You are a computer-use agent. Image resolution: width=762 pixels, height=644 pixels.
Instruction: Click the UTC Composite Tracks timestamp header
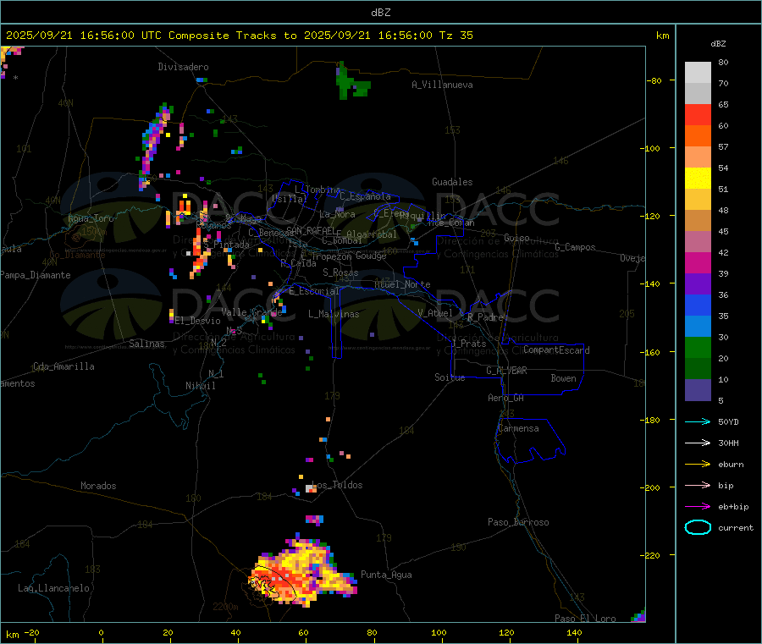(239, 36)
